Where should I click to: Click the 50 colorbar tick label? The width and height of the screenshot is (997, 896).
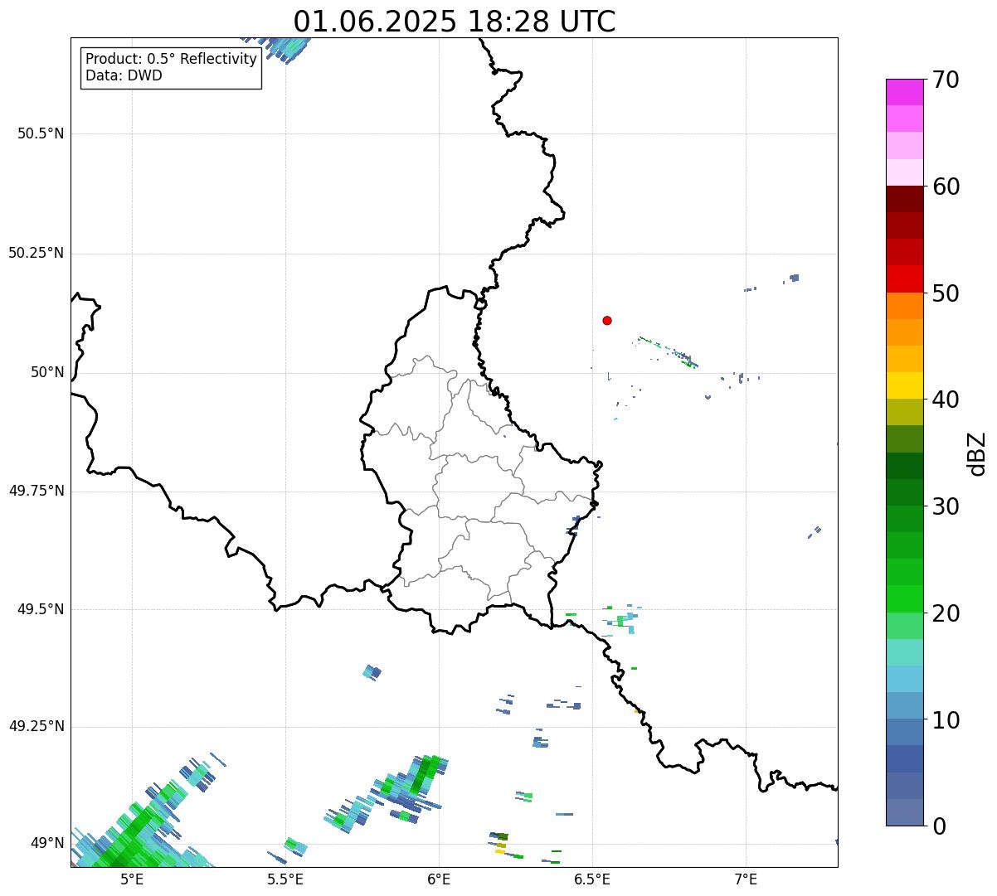pyautogui.click(x=946, y=293)
